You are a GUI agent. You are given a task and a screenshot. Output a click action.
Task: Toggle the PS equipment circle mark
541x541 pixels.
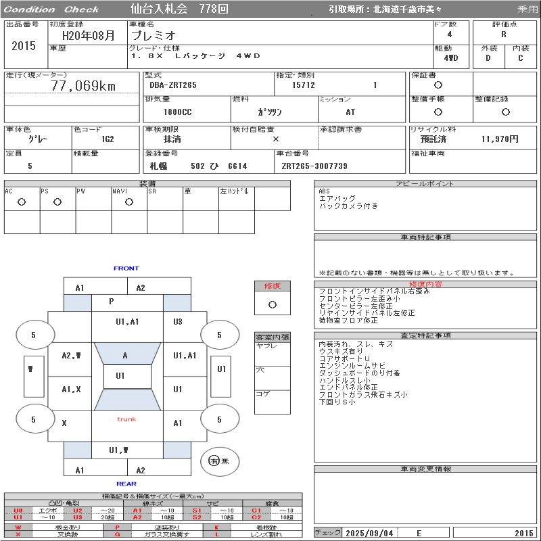point(57,202)
